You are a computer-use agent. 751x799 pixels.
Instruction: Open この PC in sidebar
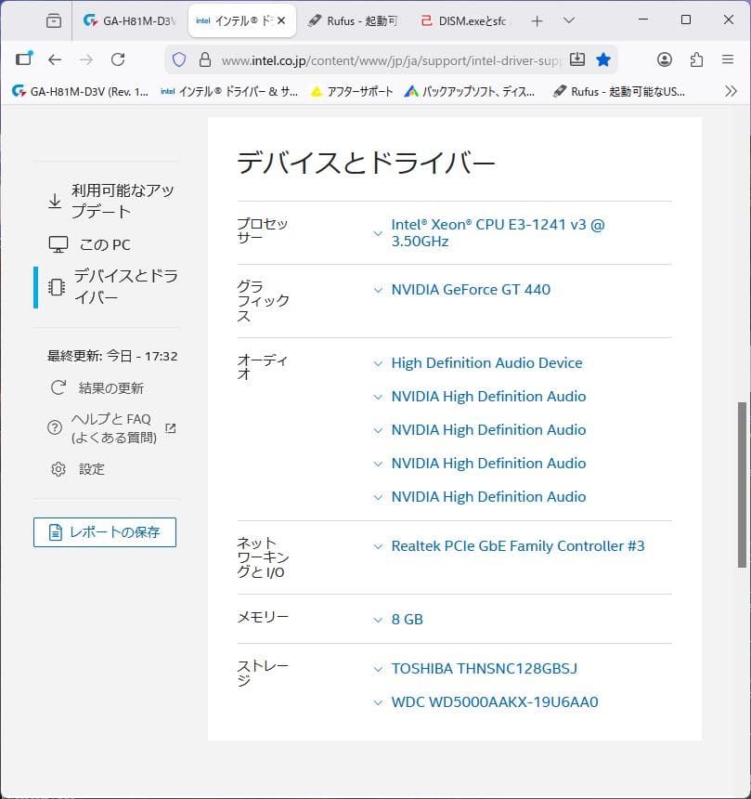[90, 244]
